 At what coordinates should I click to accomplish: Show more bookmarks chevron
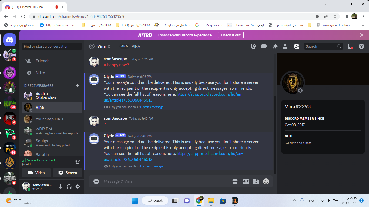point(363,25)
